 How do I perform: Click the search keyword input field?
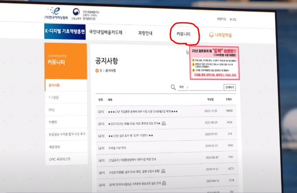pos(206,88)
